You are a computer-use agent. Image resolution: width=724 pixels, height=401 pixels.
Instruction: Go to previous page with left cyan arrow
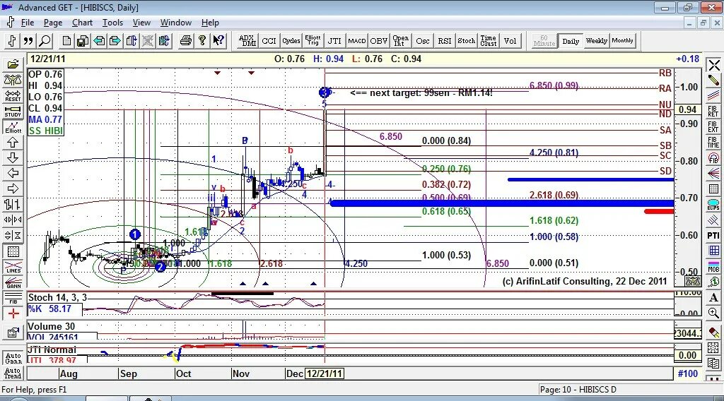(99, 41)
